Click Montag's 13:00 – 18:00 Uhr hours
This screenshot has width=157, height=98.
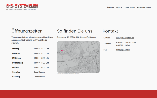pos(41,49)
